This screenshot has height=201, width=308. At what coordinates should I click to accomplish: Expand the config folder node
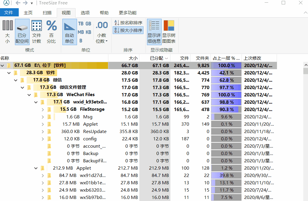point(43,139)
